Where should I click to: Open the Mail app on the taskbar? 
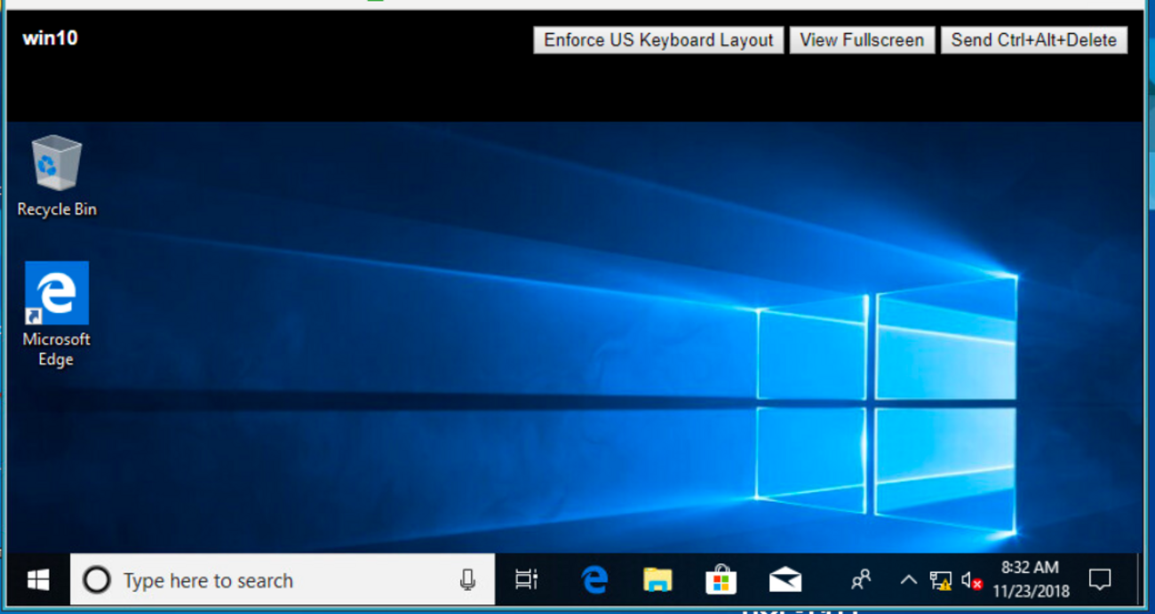[x=785, y=580]
